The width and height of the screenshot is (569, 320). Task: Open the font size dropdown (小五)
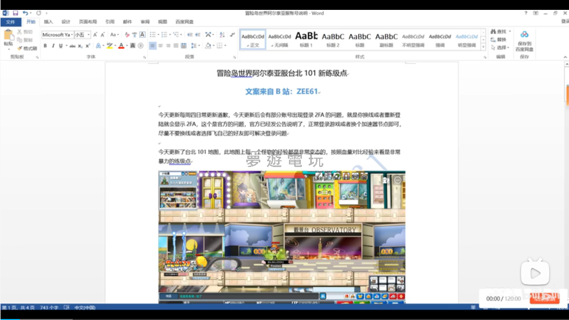[88, 35]
